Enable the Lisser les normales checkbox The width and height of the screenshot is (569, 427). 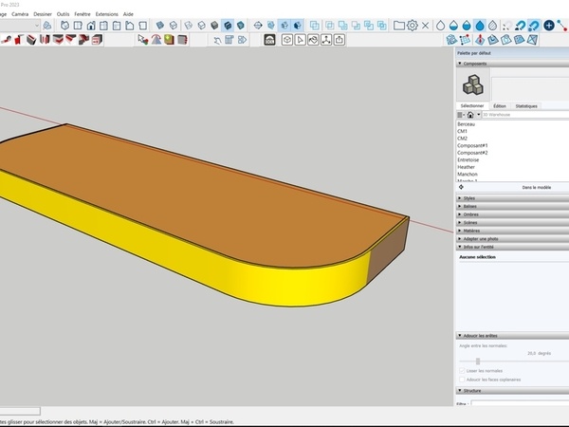461,370
